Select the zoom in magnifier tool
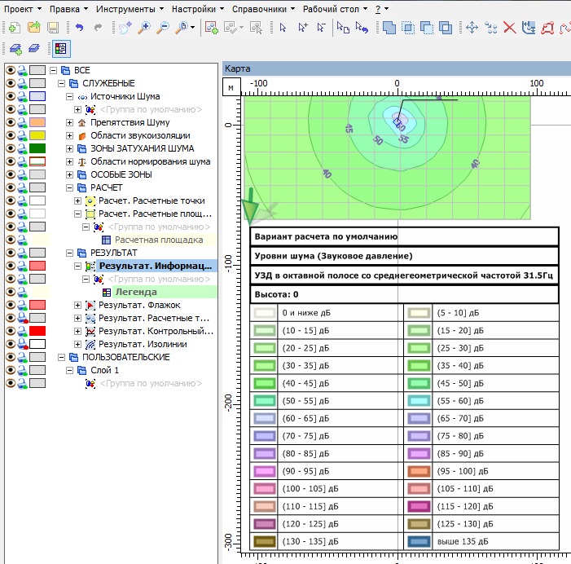Screen dimensions: 571x564 point(145,28)
